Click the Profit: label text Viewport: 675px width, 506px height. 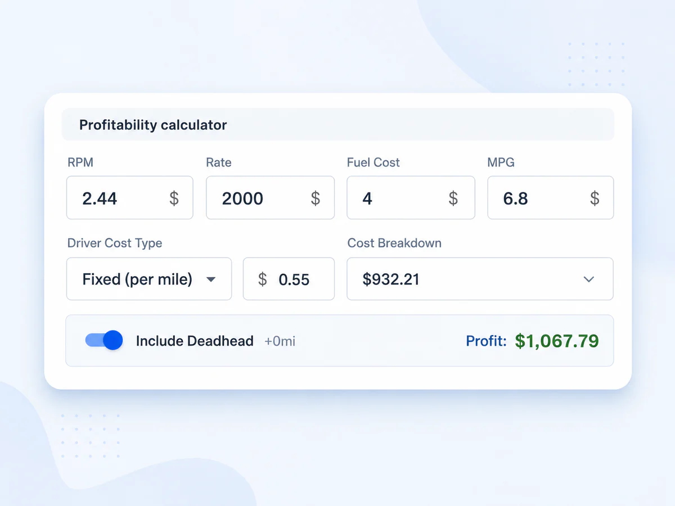point(487,341)
